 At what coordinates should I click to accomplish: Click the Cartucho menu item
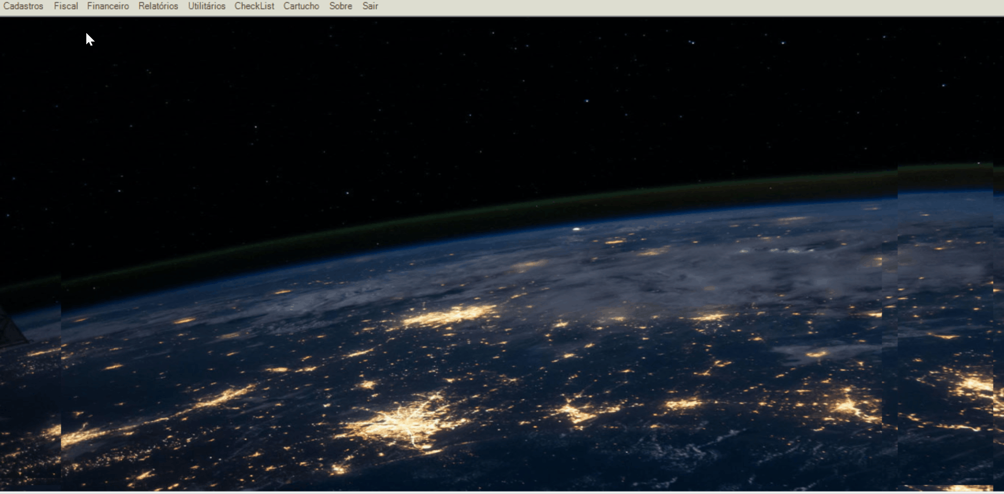click(x=302, y=6)
